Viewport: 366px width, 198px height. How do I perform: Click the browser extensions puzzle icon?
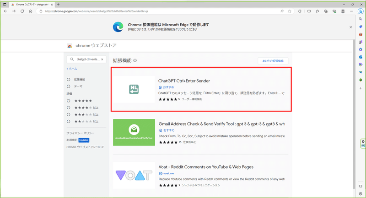300,11
